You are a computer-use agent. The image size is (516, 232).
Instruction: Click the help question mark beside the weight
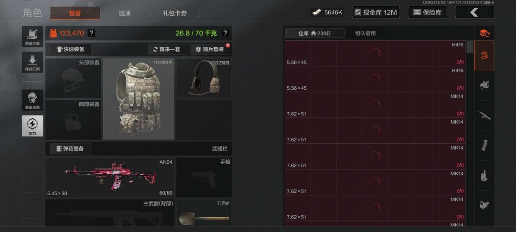click(225, 33)
